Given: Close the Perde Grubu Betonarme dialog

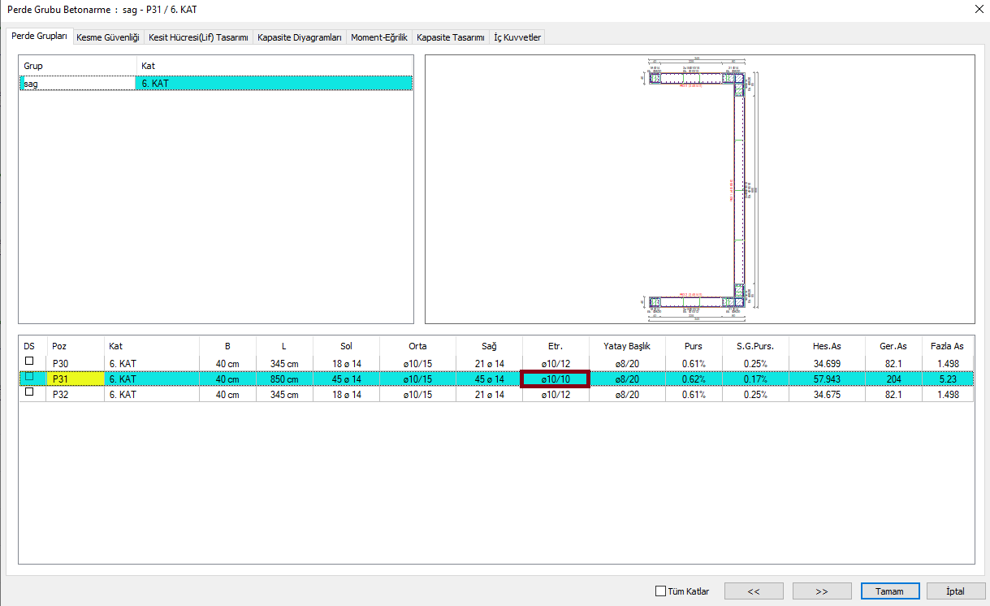Looking at the screenshot, I should point(975,10).
